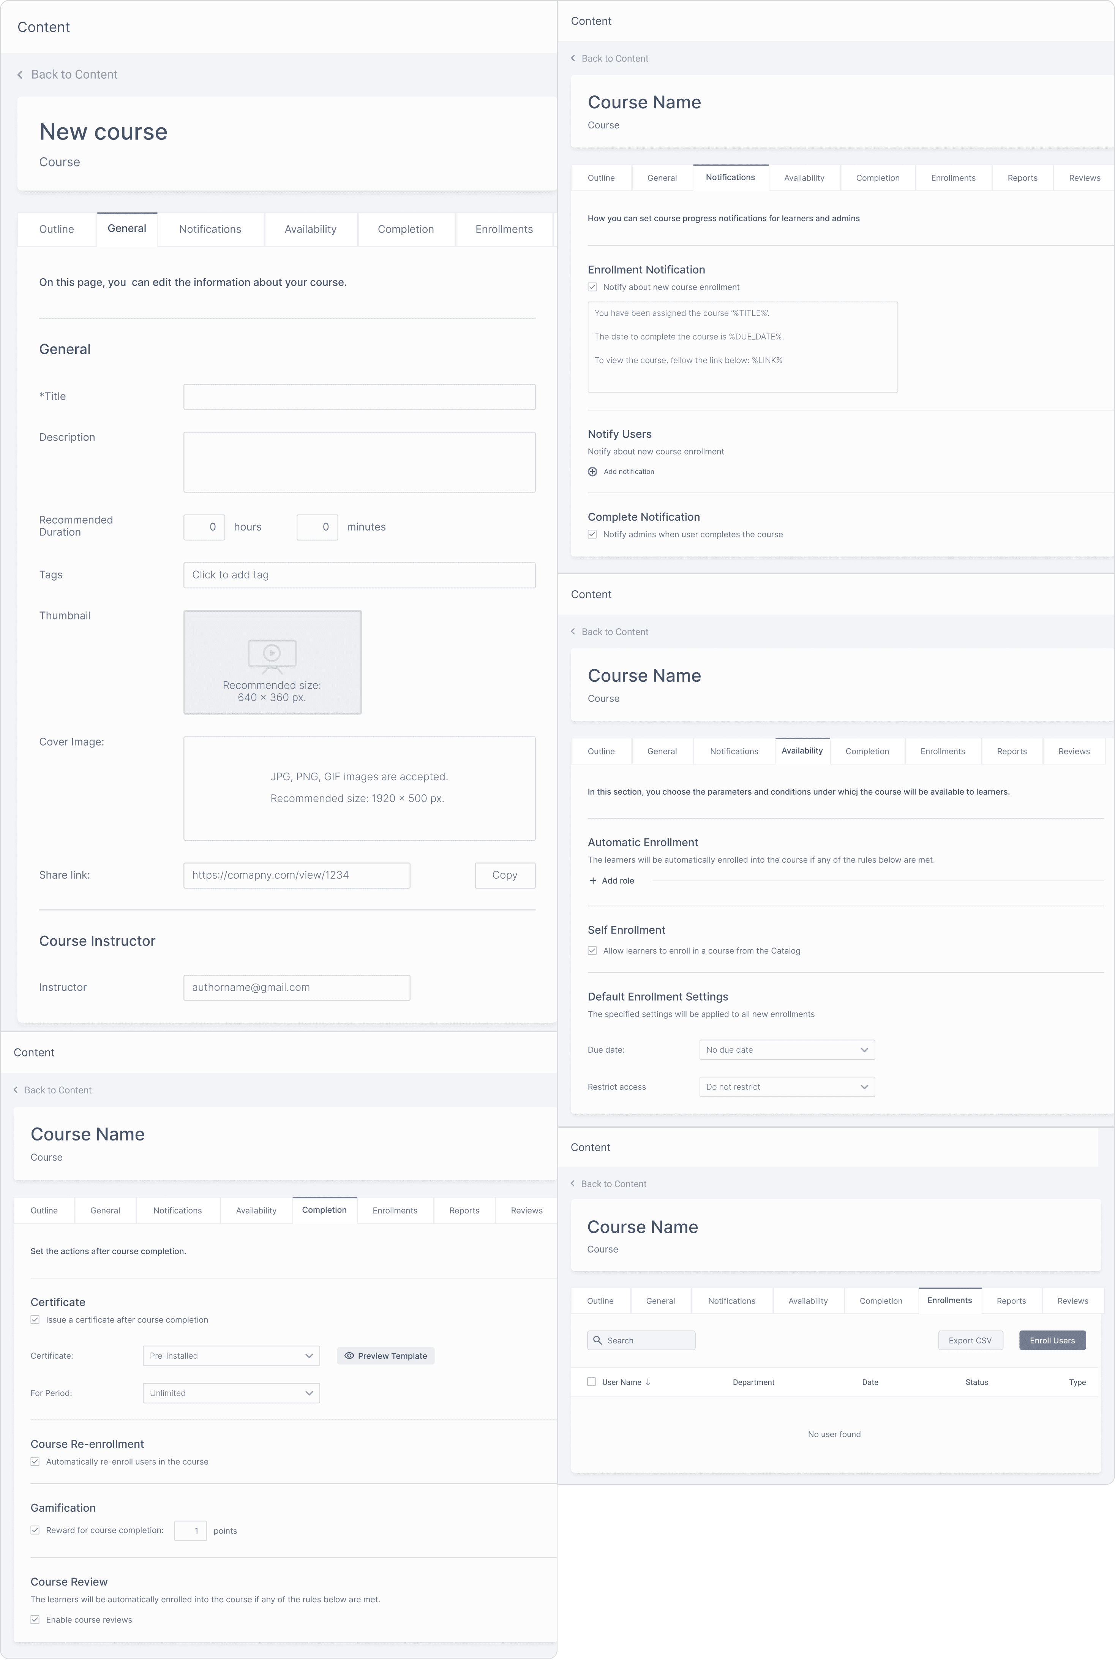Click the plus-circle Add notification icon
This screenshot has width=1115, height=1660.
(592, 472)
